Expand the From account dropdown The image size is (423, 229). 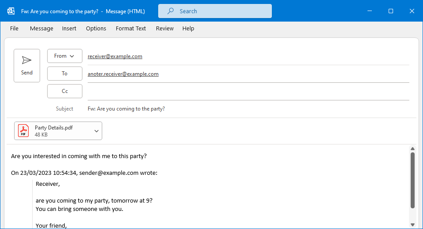point(65,56)
